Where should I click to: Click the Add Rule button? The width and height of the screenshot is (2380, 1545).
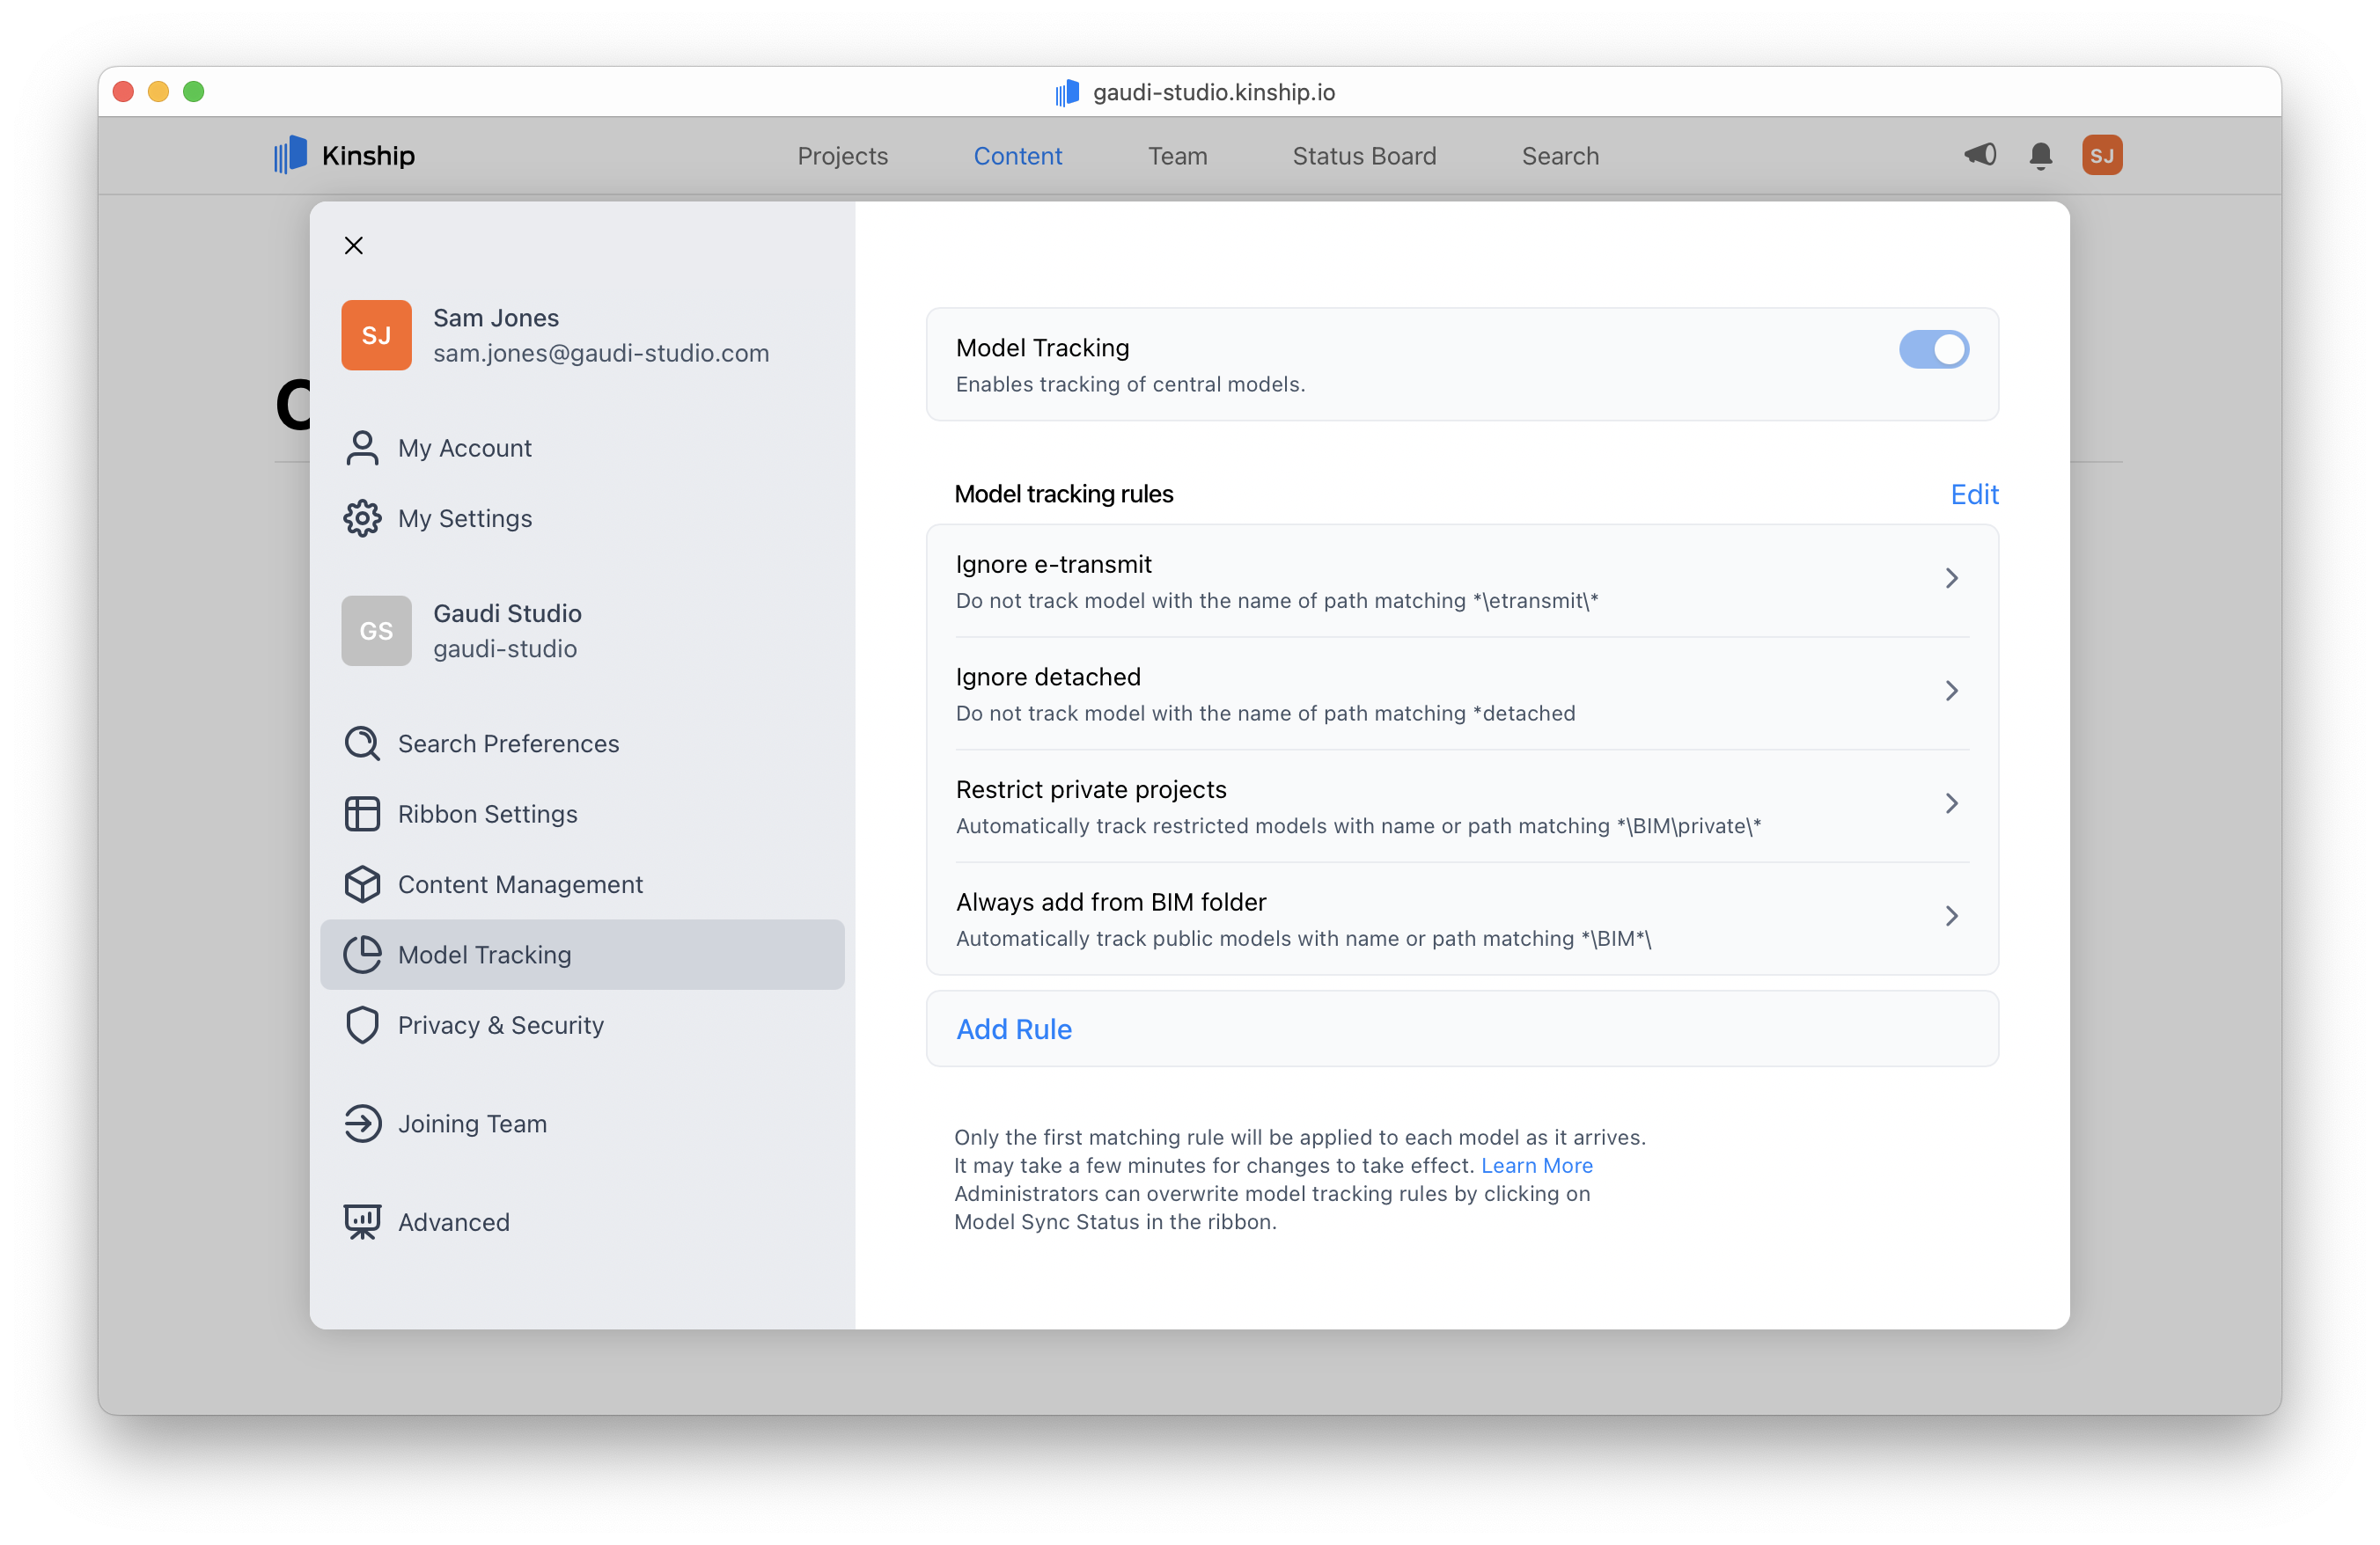tap(1014, 1029)
